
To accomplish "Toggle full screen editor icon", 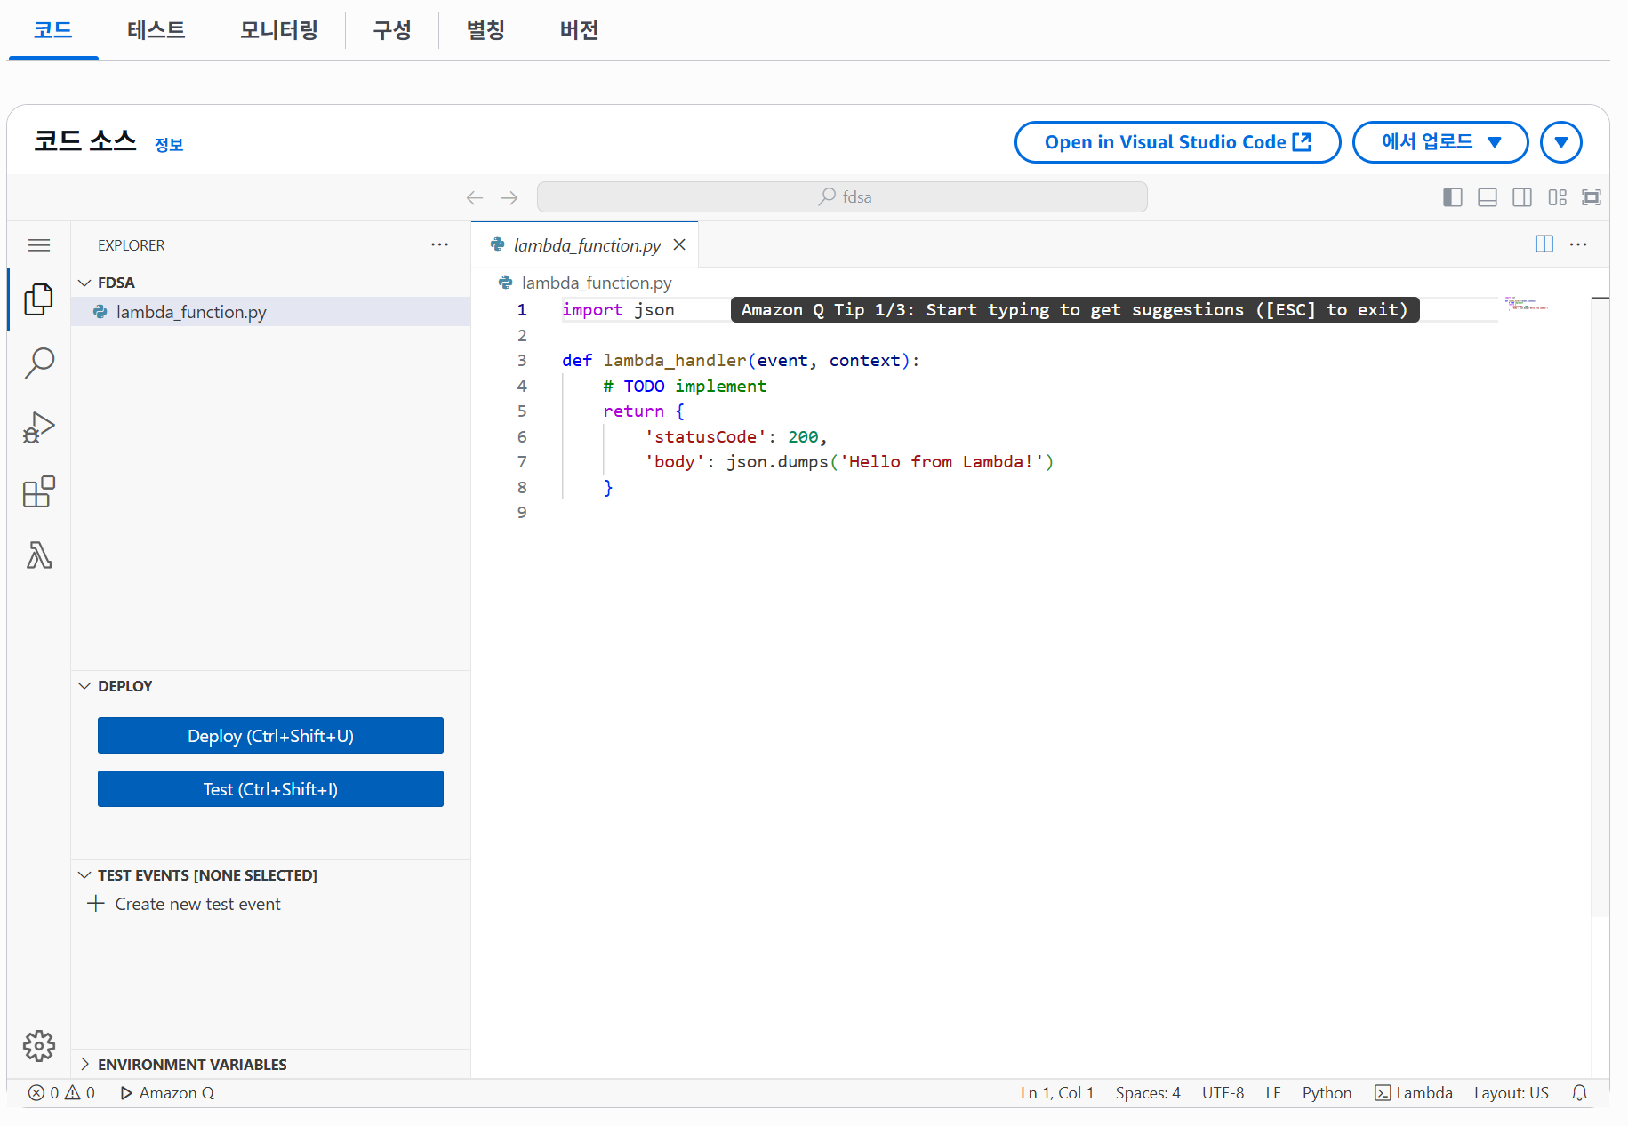I will click(1592, 197).
